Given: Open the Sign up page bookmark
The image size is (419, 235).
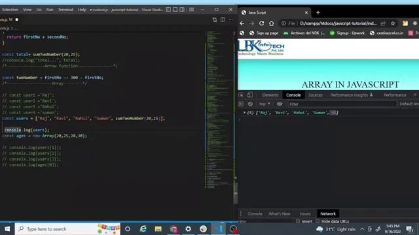Looking at the screenshot, I should [x=264, y=33].
